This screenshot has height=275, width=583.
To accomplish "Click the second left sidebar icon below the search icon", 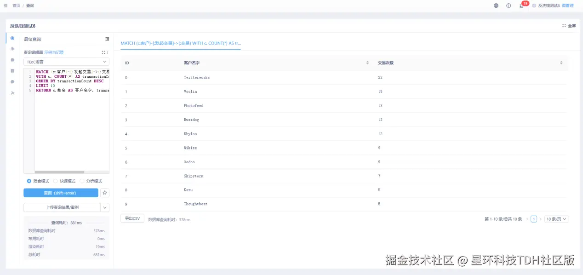I will click(12, 49).
